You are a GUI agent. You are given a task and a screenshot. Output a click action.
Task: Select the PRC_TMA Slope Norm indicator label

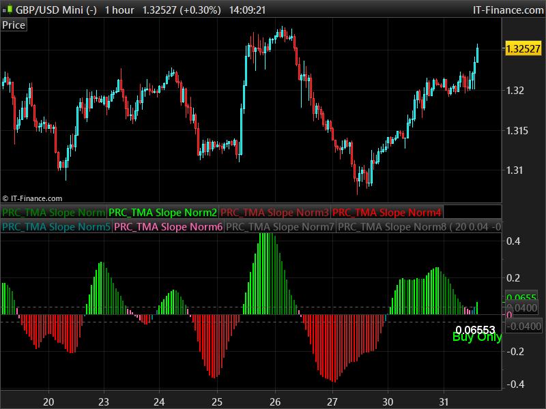54,212
